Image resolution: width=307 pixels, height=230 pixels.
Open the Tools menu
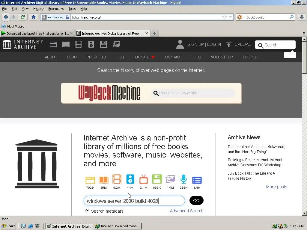pos(72,9)
